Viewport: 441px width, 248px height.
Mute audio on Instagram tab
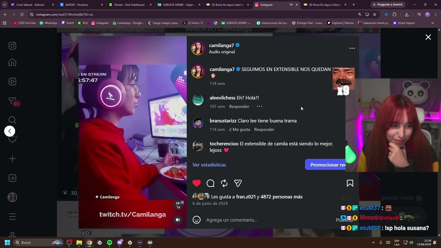[x=291, y=5]
